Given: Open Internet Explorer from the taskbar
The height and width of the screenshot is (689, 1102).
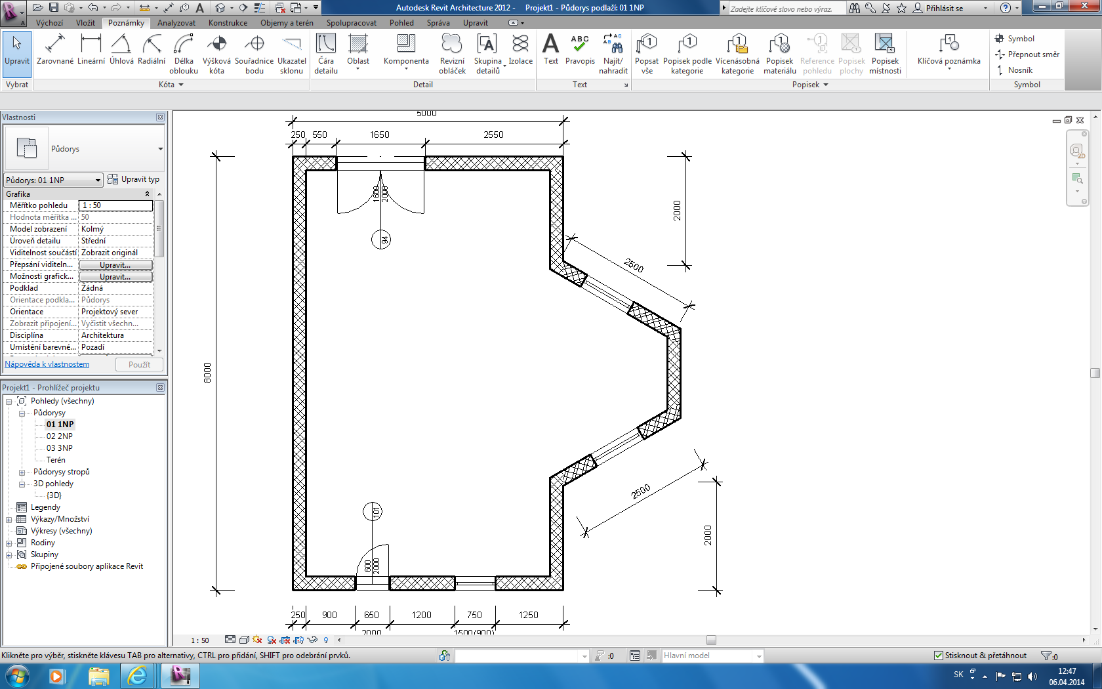Looking at the screenshot, I should pos(137,676).
